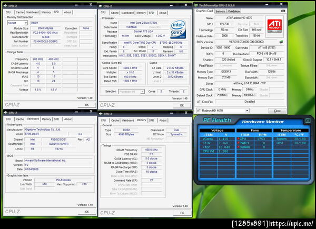Click the BIOS save icon beside the BIOS Version field

(281, 42)
